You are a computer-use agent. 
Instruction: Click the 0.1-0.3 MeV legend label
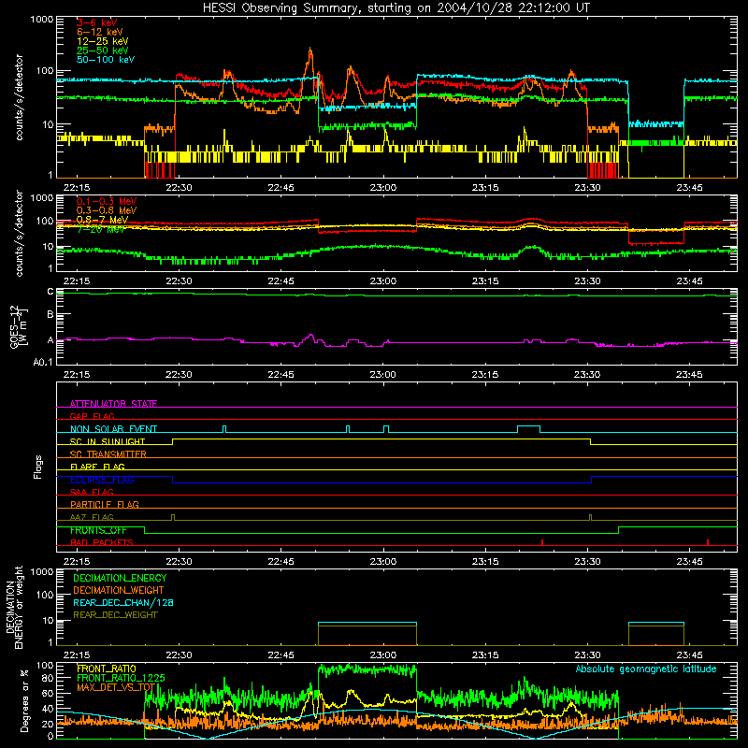point(107,202)
